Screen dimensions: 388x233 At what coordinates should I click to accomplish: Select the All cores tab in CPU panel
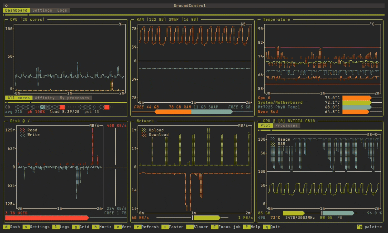[19, 98]
